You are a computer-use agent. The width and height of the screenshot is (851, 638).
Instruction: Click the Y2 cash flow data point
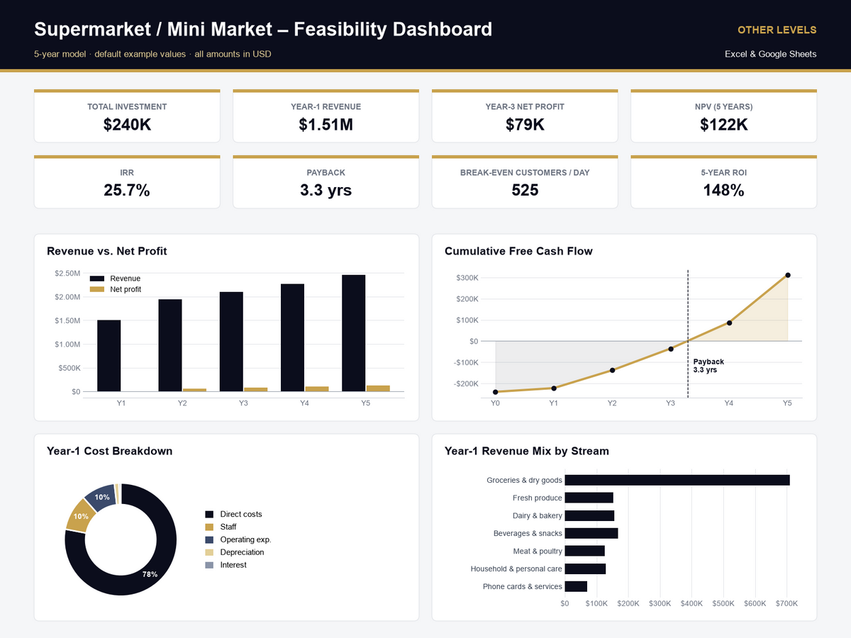pyautogui.click(x=612, y=370)
